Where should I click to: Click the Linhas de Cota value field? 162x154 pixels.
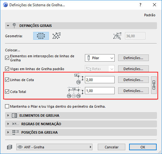[x=100, y=80]
